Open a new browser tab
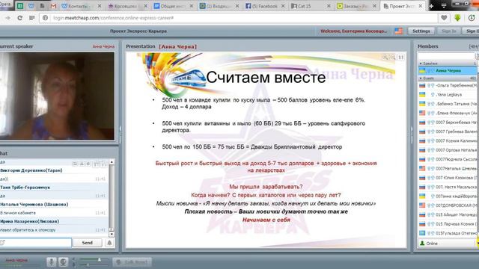Screen dimensions: 479x269 click(x=431, y=6)
